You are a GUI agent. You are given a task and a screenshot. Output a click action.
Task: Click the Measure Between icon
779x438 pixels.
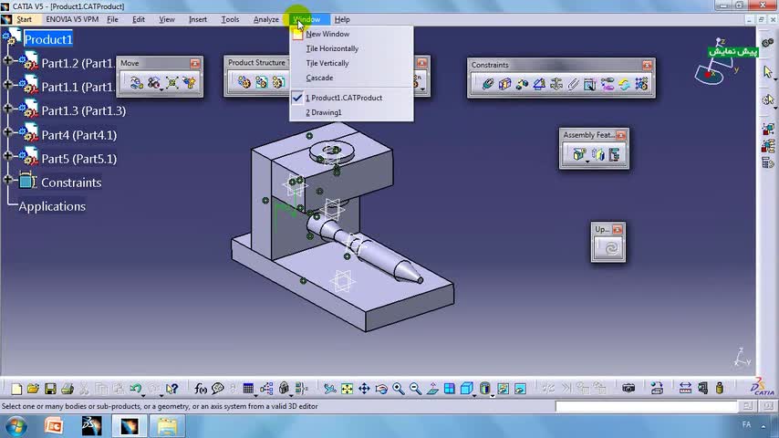[x=685, y=389]
